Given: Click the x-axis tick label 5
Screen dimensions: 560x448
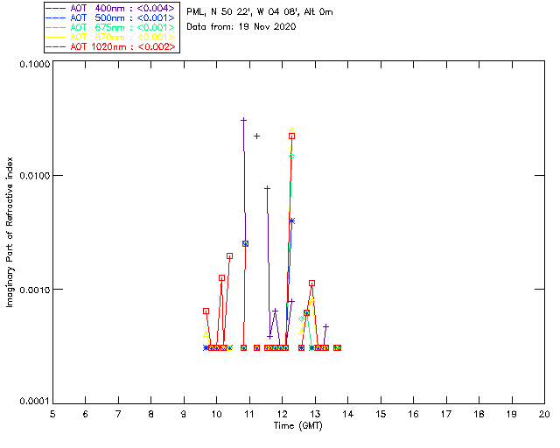Looking at the screenshot, I should coord(52,414).
